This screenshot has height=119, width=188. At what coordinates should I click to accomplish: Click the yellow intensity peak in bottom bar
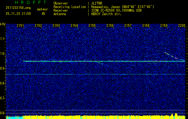pyautogui.click(x=176, y=115)
